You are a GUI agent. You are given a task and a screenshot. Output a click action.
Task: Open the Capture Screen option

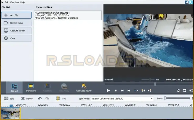16,31
